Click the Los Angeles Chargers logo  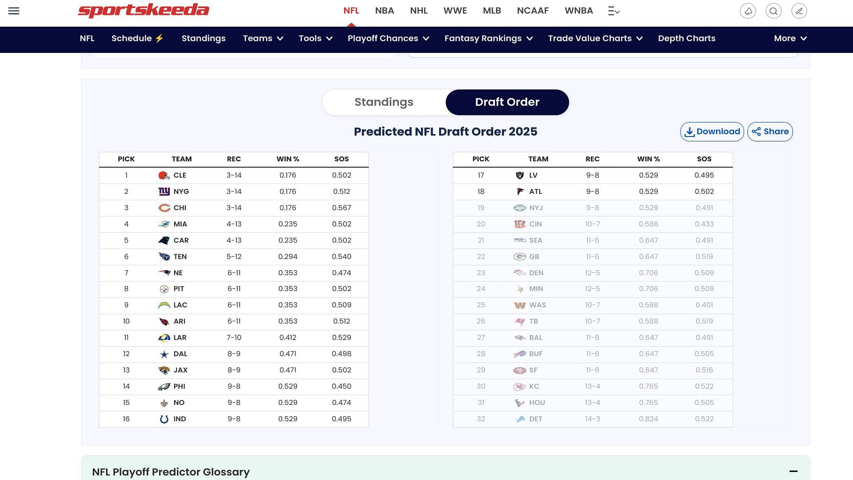[164, 305]
